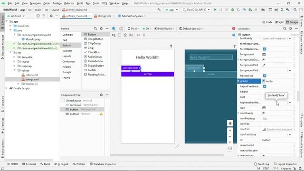Open the Pixel 2 XL device dropdown

pos(196,9)
